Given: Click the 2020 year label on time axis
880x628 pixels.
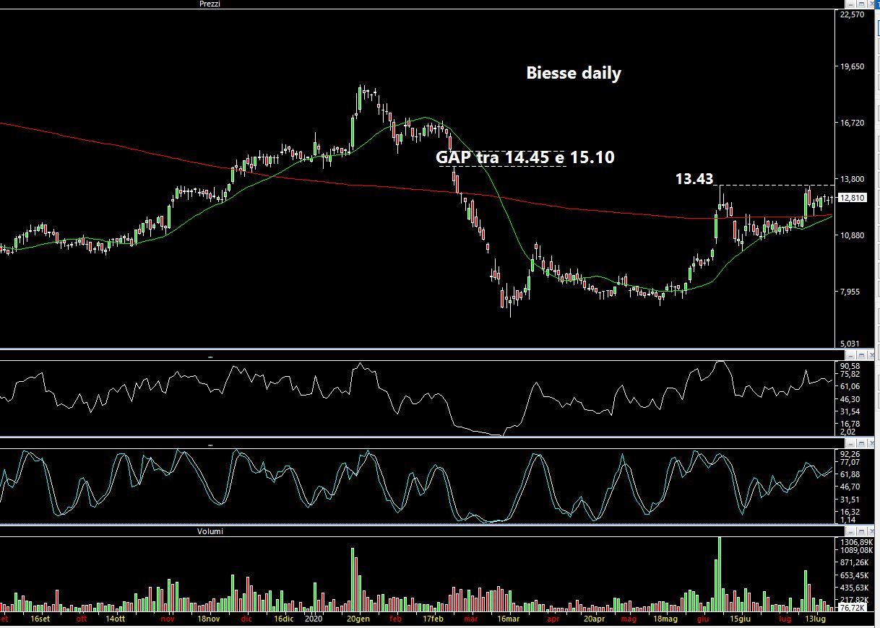Looking at the screenshot, I should (x=314, y=619).
